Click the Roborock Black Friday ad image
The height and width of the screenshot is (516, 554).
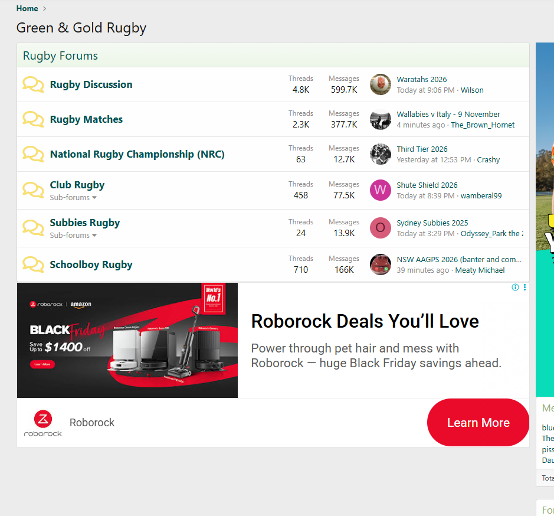(x=127, y=340)
